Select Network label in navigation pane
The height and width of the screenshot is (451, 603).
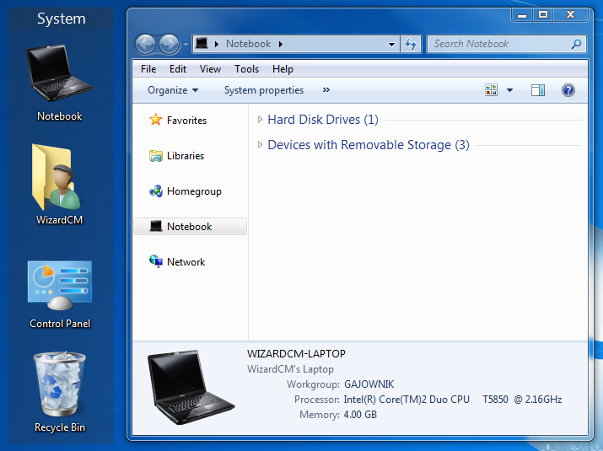[186, 262]
